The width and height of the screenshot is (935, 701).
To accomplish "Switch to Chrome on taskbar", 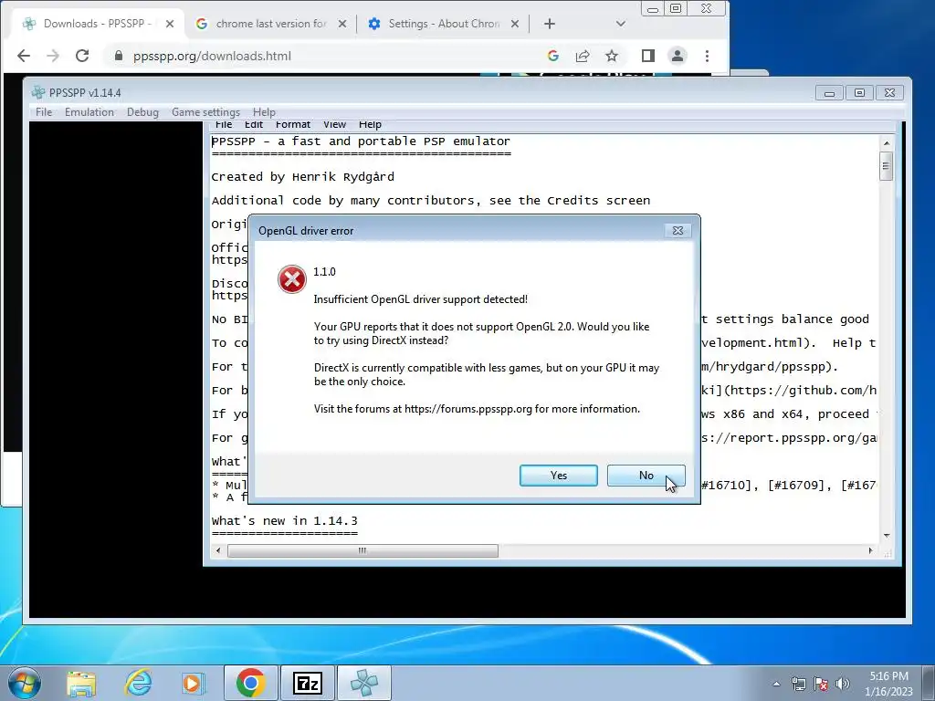I will pyautogui.click(x=250, y=683).
